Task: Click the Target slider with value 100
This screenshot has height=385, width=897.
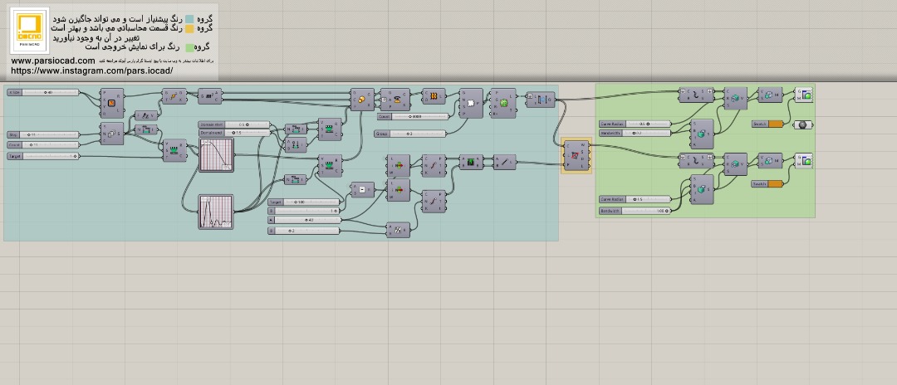Action: [304, 202]
